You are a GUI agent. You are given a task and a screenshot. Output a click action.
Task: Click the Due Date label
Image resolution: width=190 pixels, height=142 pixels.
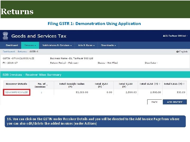(x=151, y=63)
